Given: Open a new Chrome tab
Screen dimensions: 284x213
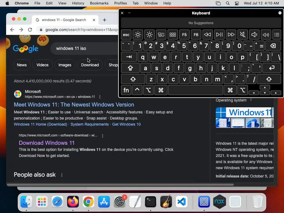Looking at the screenshot, I should point(105,20).
